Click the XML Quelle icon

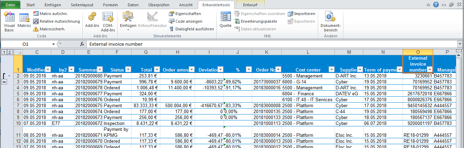pyautogui.click(x=226, y=20)
